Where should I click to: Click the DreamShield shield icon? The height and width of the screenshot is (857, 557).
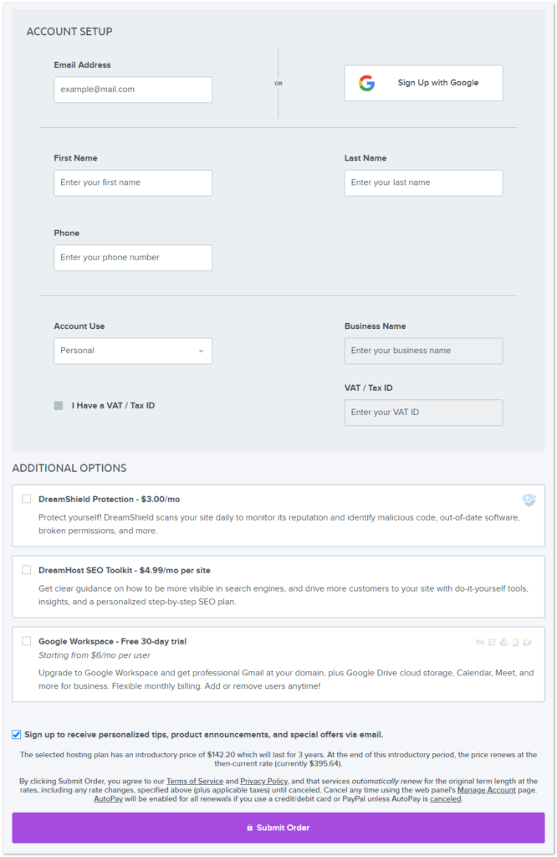pos(529,500)
